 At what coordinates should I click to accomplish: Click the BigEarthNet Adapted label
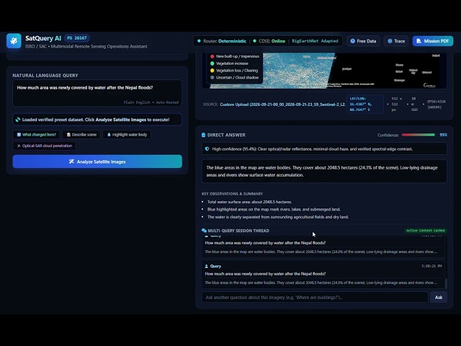[315, 41]
